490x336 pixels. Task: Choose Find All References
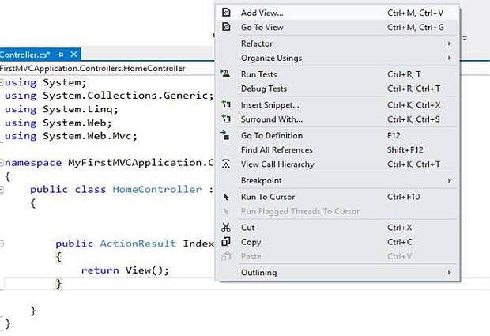click(337, 149)
